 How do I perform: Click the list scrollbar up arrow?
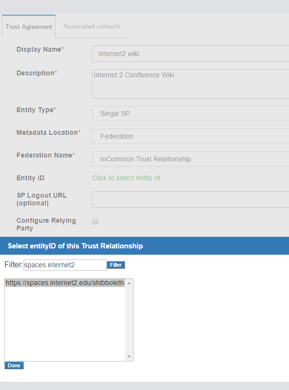(x=129, y=283)
